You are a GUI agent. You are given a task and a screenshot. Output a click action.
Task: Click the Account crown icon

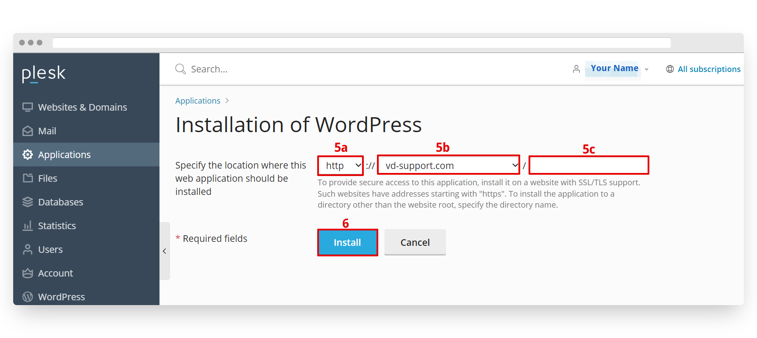click(28, 273)
